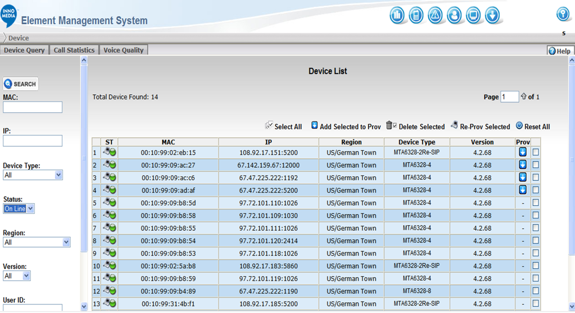Open the Region filter dropdown
Viewport: 575px width, 313px height.
pos(36,242)
